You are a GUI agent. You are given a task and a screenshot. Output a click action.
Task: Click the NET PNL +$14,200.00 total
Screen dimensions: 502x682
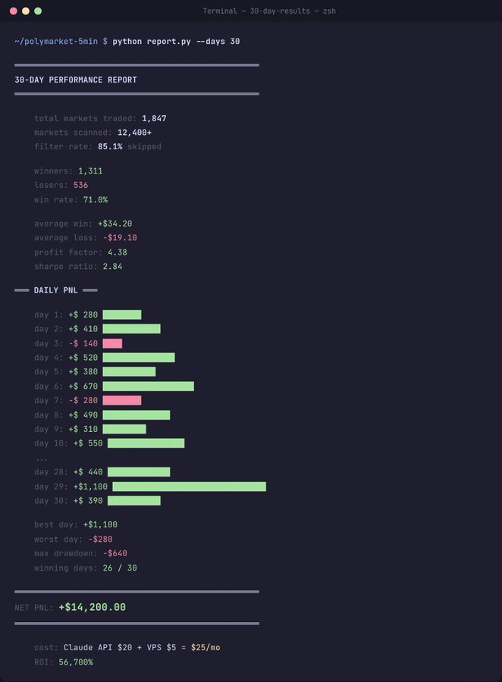click(93, 607)
